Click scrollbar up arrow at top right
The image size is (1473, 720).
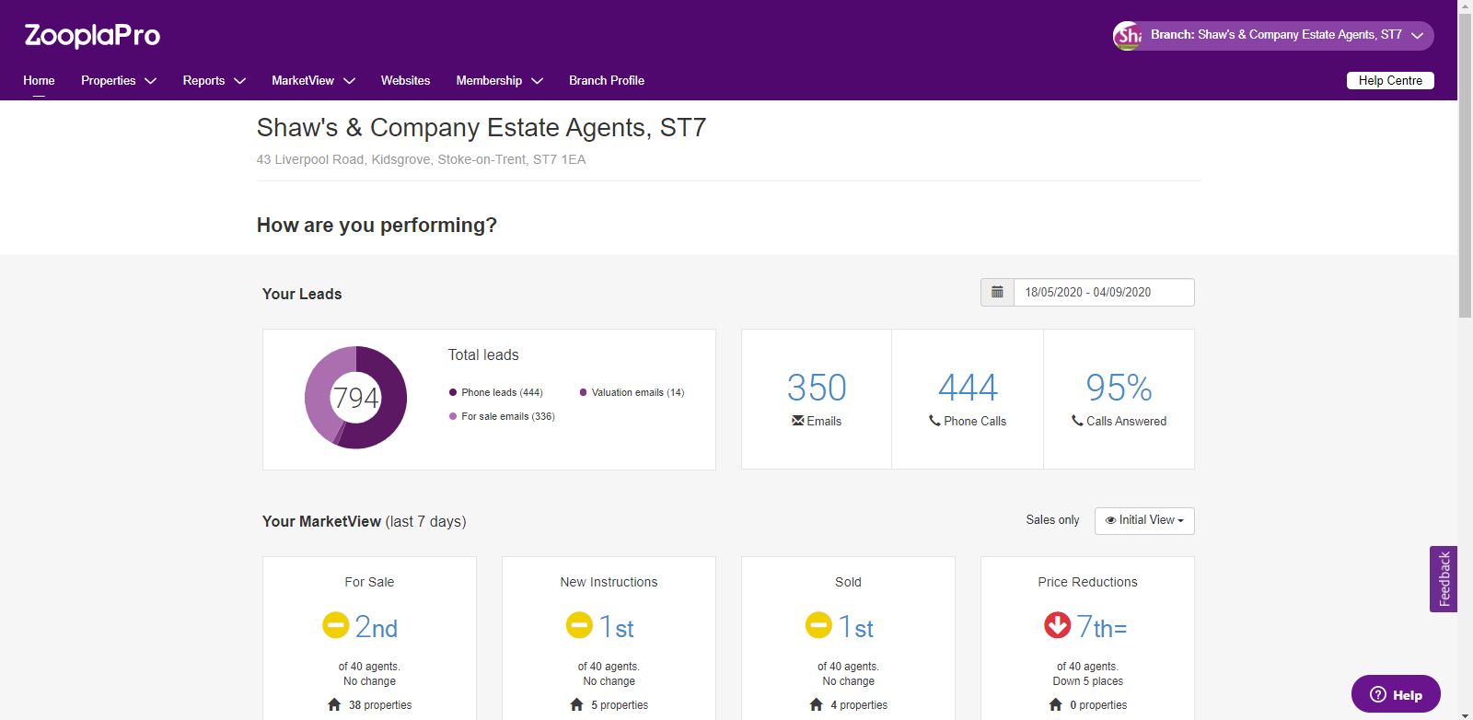tap(1465, 6)
